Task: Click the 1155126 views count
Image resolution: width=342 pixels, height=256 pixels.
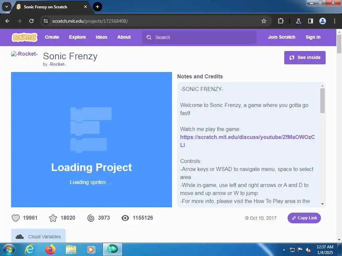Action: [x=143, y=218]
